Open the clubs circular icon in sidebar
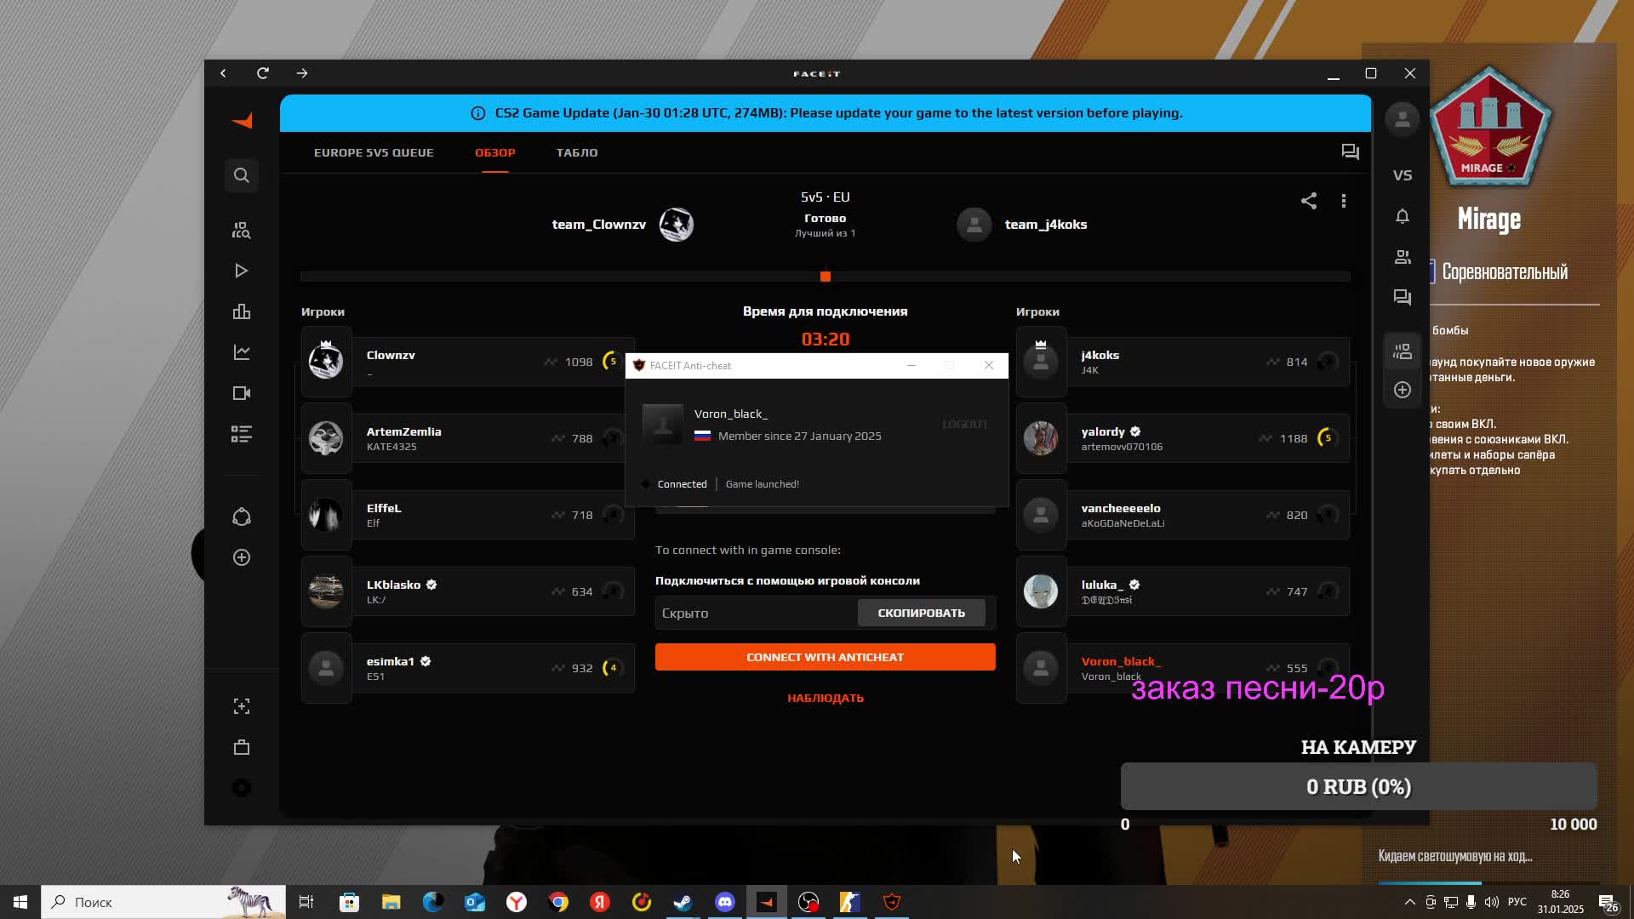 [x=242, y=517]
